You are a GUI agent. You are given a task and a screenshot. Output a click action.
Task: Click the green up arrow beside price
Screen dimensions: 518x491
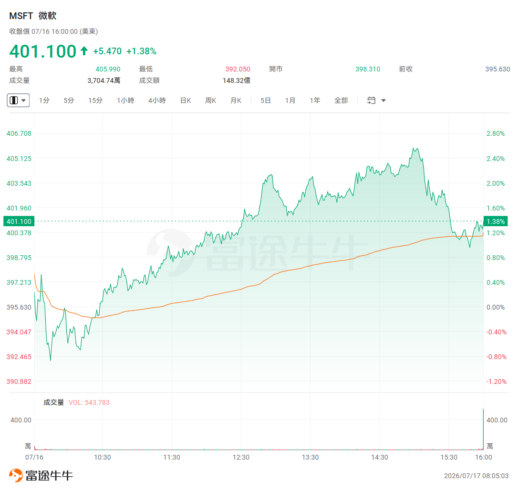(x=84, y=51)
